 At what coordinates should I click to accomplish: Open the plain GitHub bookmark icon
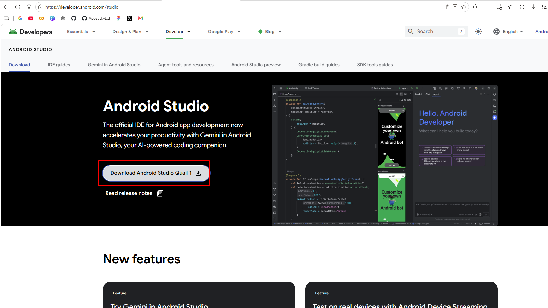point(74,18)
